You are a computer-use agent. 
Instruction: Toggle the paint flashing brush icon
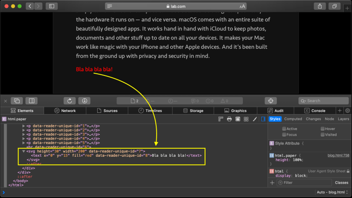click(255, 119)
